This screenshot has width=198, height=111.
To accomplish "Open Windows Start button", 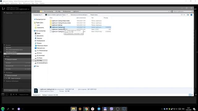I will click(x=3, y=109).
